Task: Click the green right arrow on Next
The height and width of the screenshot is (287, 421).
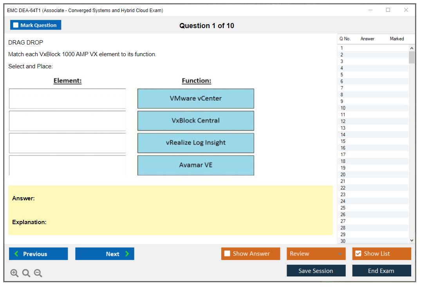Action: click(127, 254)
